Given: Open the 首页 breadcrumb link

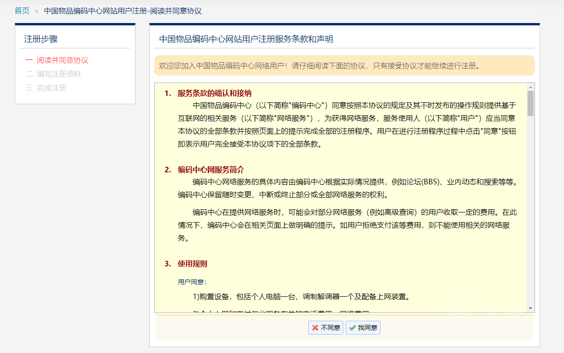Looking at the screenshot, I should [x=22, y=11].
